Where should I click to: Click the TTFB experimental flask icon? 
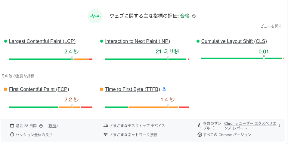(x=164, y=89)
